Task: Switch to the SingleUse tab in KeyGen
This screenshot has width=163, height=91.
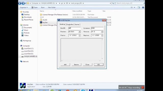Action: (70, 25)
